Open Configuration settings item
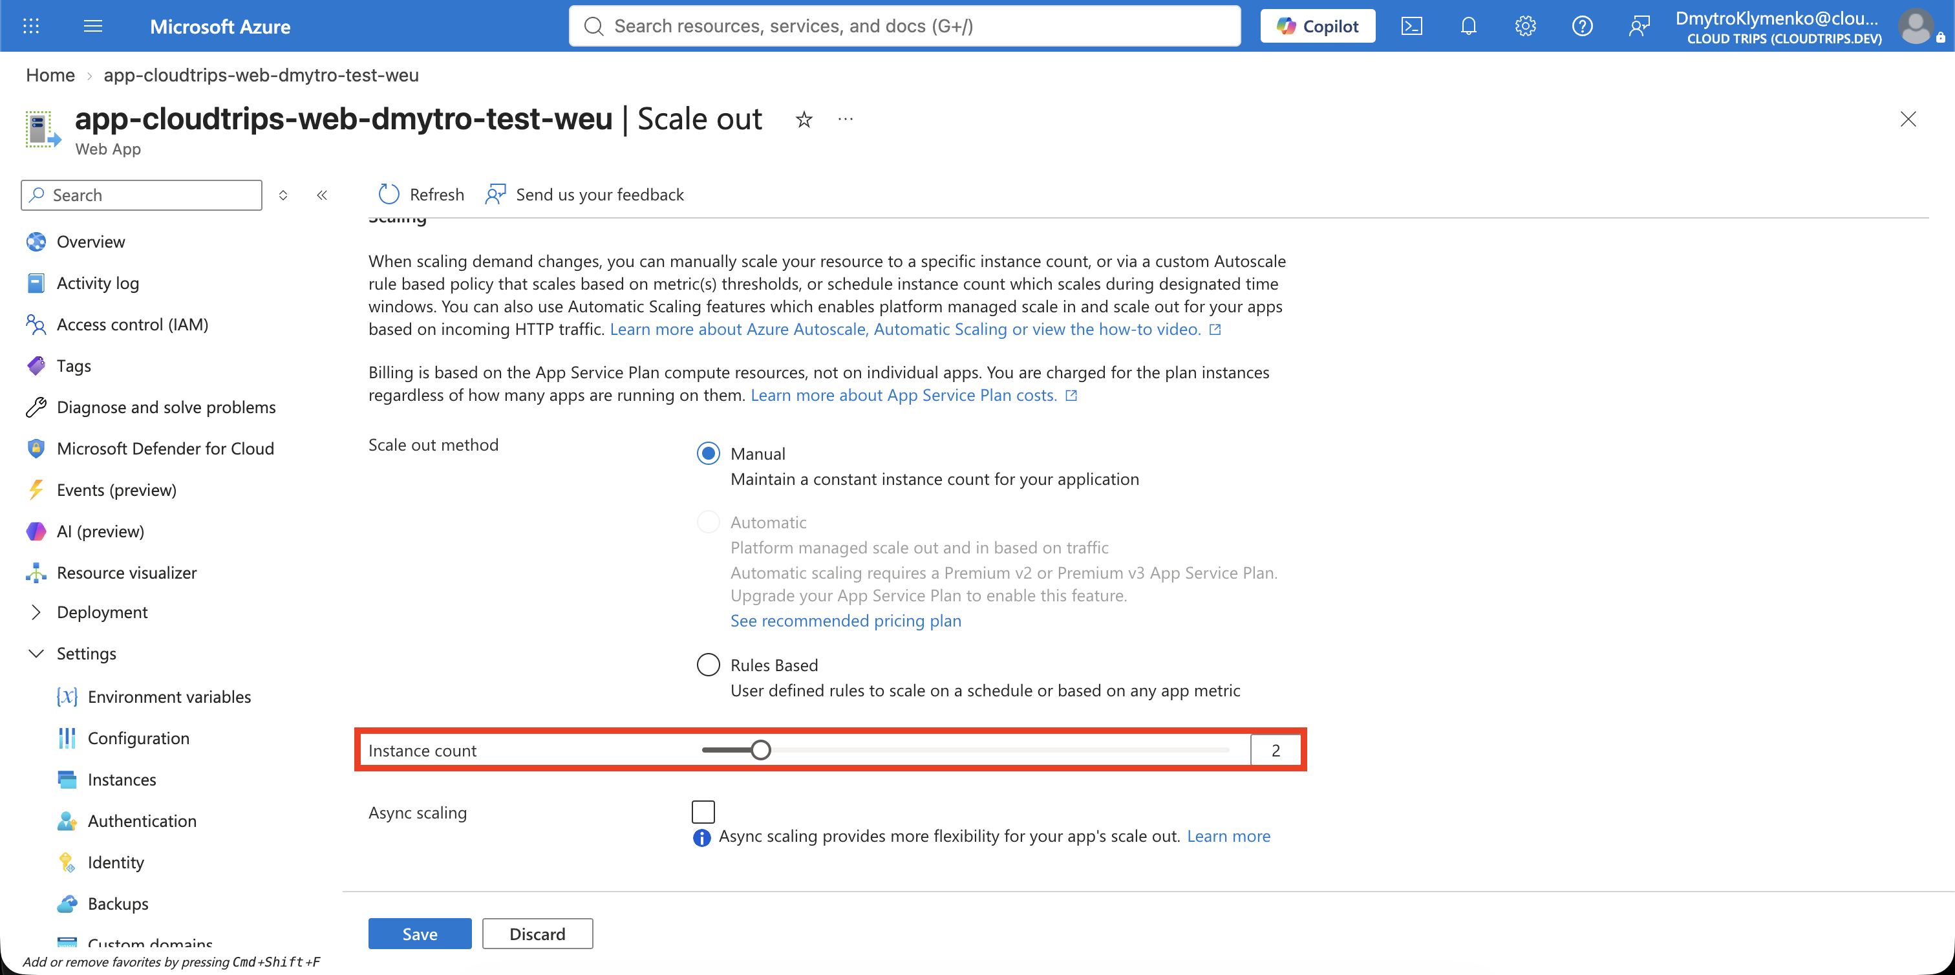1955x975 pixels. point(139,738)
